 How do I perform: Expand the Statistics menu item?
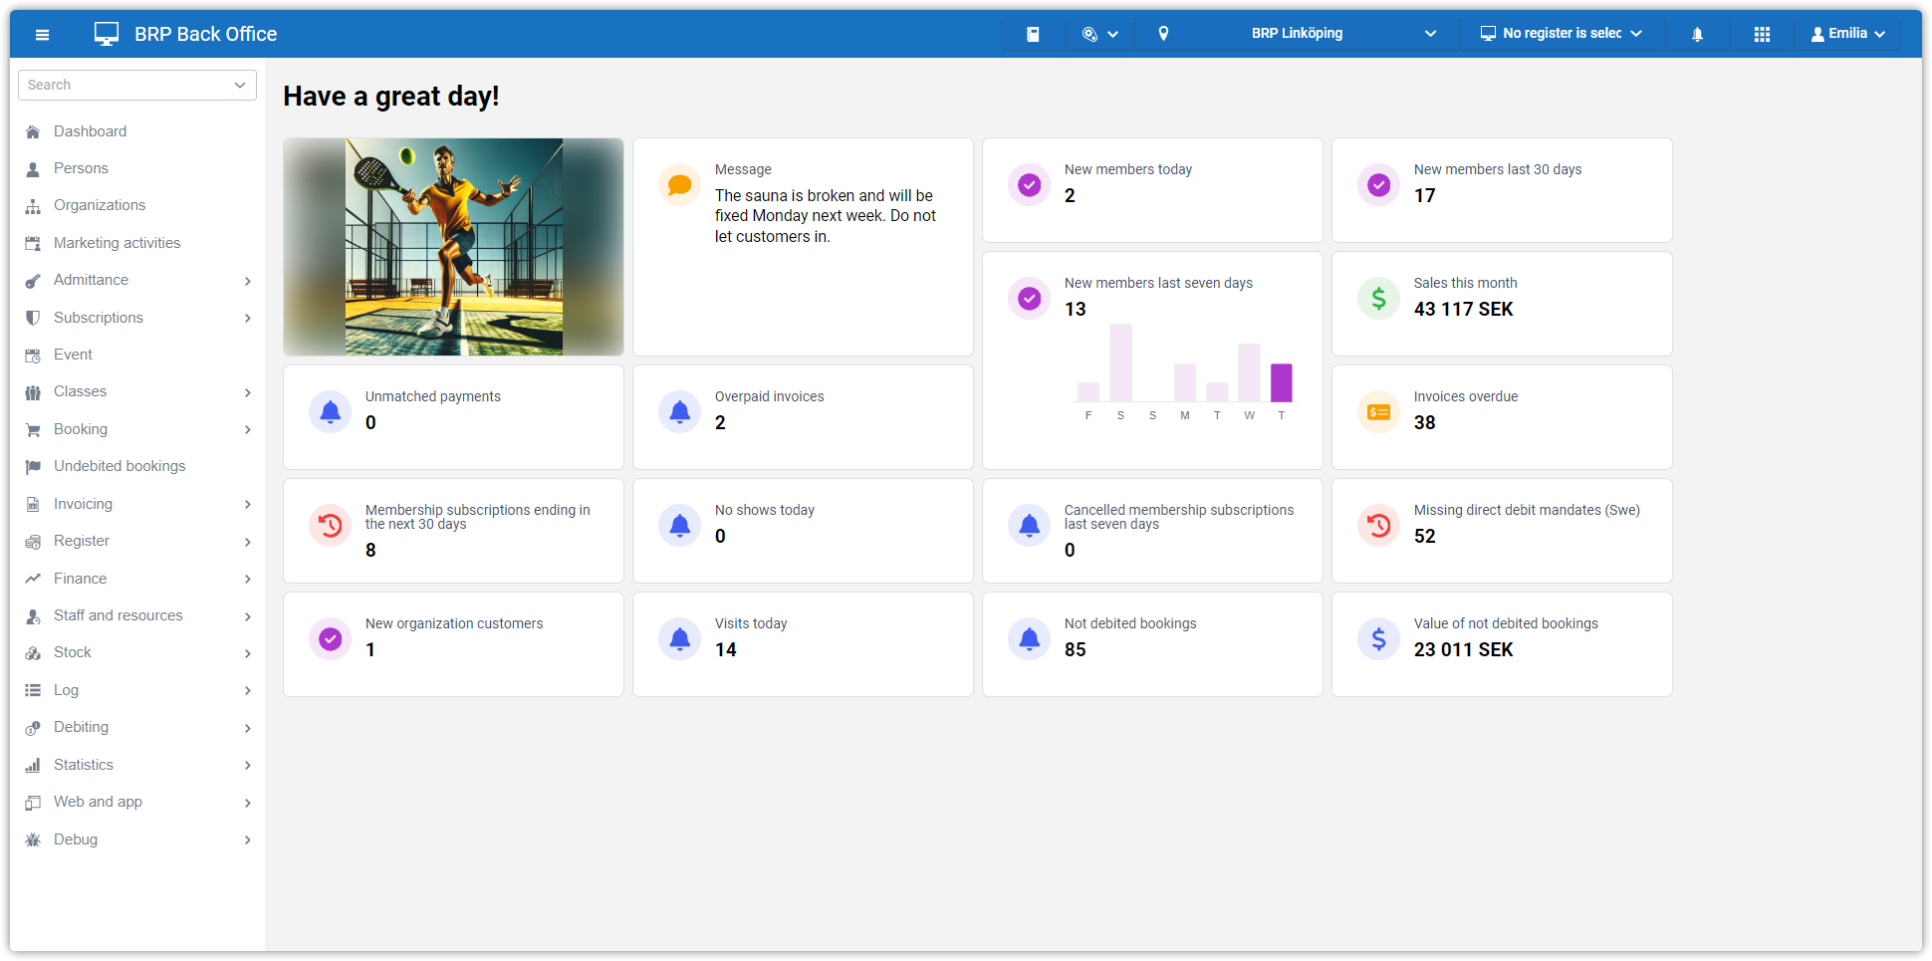tap(137, 765)
